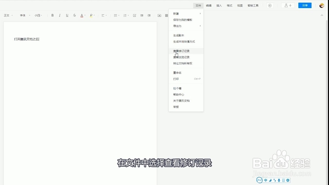
Task: Click the add collaborator button
Action: pos(288,6)
